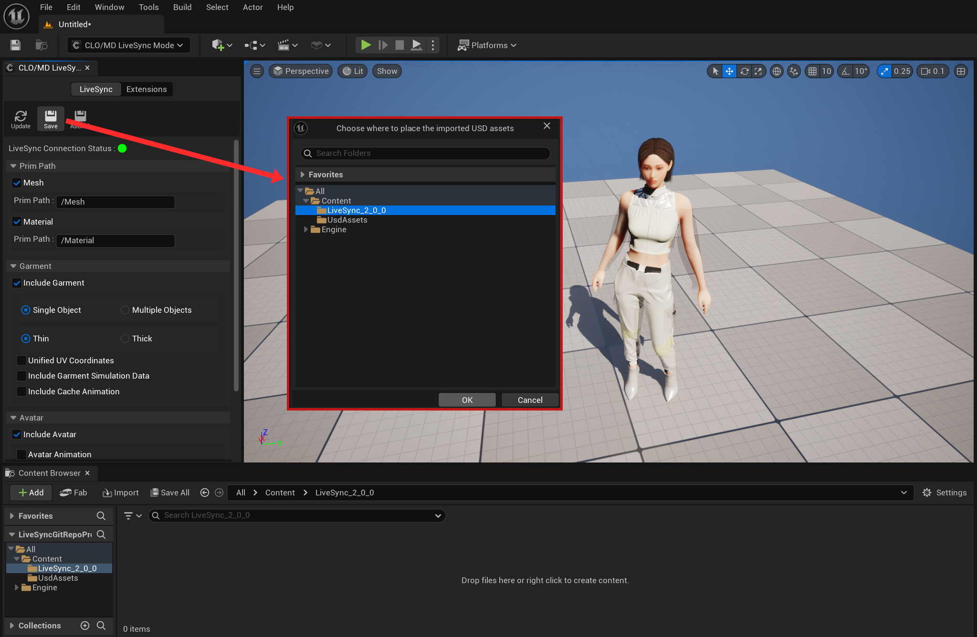Image resolution: width=977 pixels, height=637 pixels.
Task: Select the Translate move tool in the viewport
Action: click(x=729, y=71)
